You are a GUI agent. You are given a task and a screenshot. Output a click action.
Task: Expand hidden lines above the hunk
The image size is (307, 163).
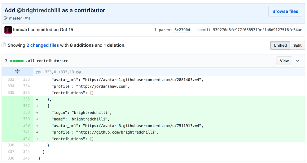click(17, 71)
